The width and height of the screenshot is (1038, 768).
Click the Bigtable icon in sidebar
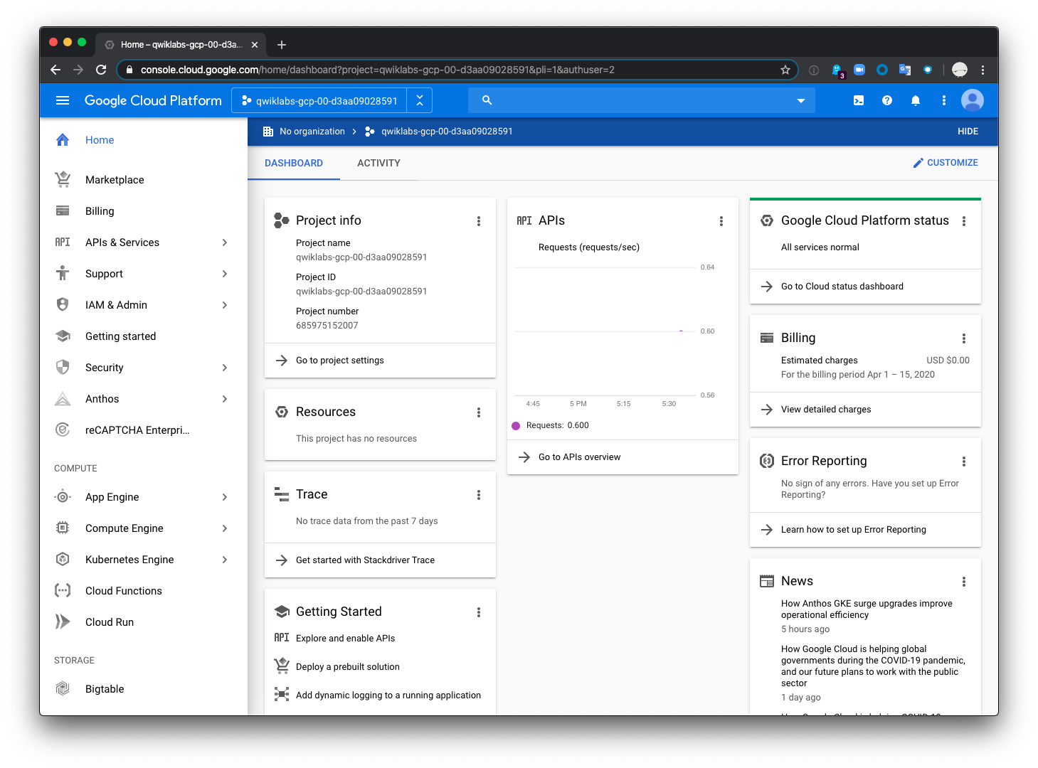63,689
